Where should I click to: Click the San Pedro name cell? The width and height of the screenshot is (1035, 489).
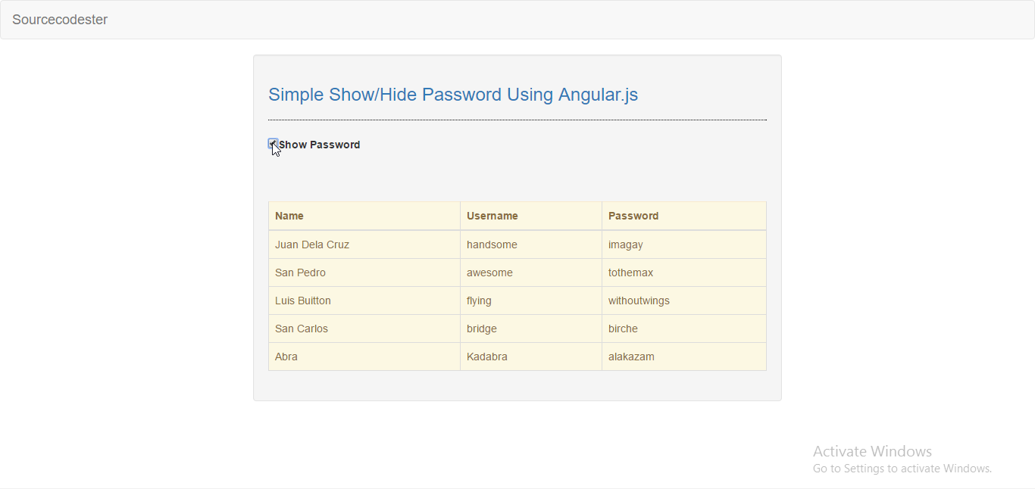click(x=364, y=273)
